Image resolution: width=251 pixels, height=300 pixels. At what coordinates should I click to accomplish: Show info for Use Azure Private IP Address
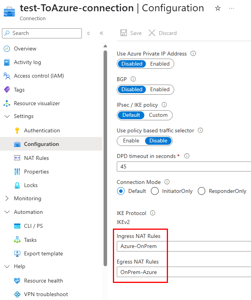pos(193,54)
